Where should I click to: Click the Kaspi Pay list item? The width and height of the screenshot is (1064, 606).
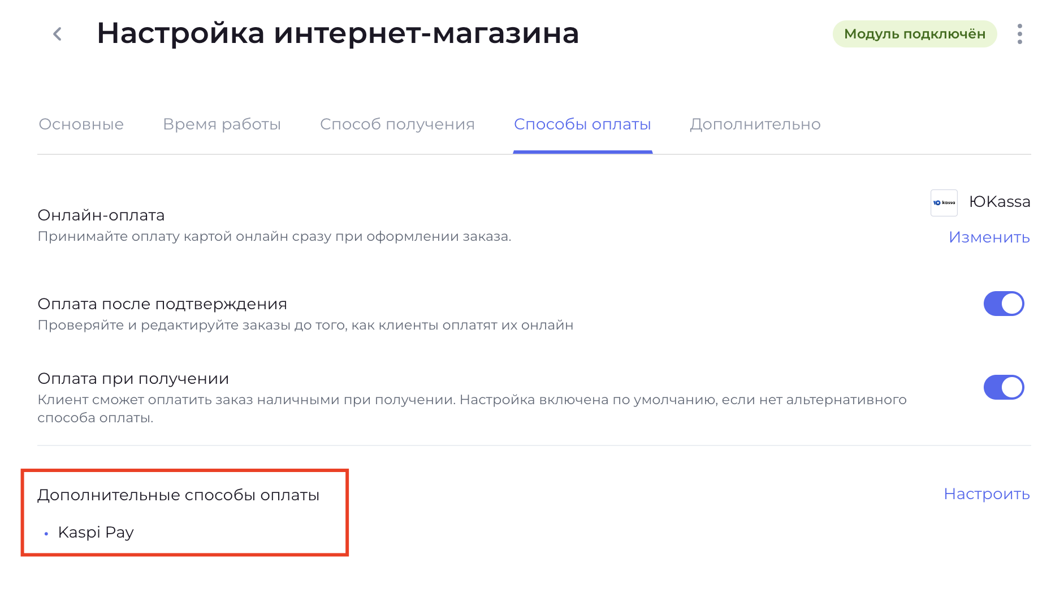96,533
